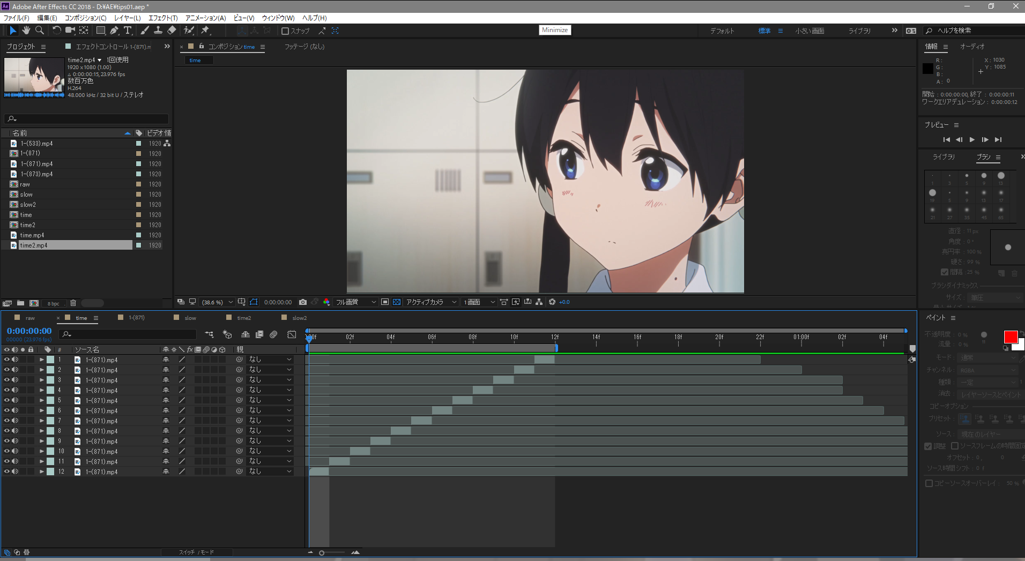This screenshot has height=561, width=1025.
Task: Create a new folder in Project panel
Action: point(20,303)
